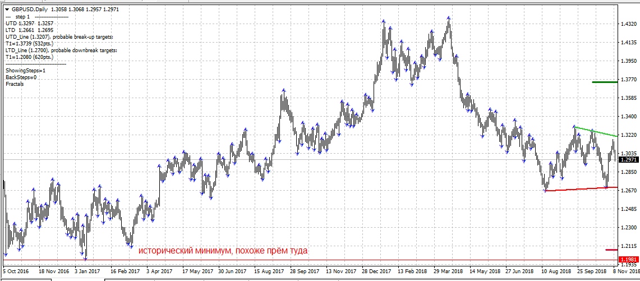640x281 pixels.
Task: Click the short dark green break-up target line
Action: tap(605, 82)
